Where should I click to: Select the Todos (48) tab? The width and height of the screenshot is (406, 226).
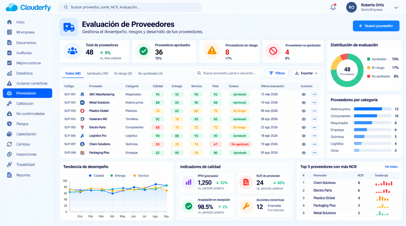click(73, 73)
